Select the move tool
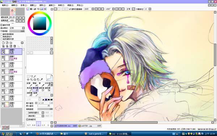This screenshot has width=217, height=136. coord(28,80)
